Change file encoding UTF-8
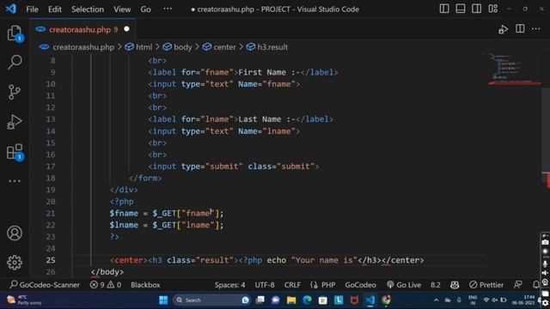 point(265,285)
